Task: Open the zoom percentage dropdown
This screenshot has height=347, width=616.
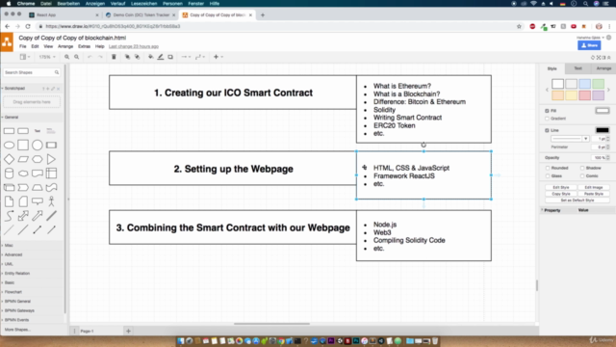Action: point(47,57)
